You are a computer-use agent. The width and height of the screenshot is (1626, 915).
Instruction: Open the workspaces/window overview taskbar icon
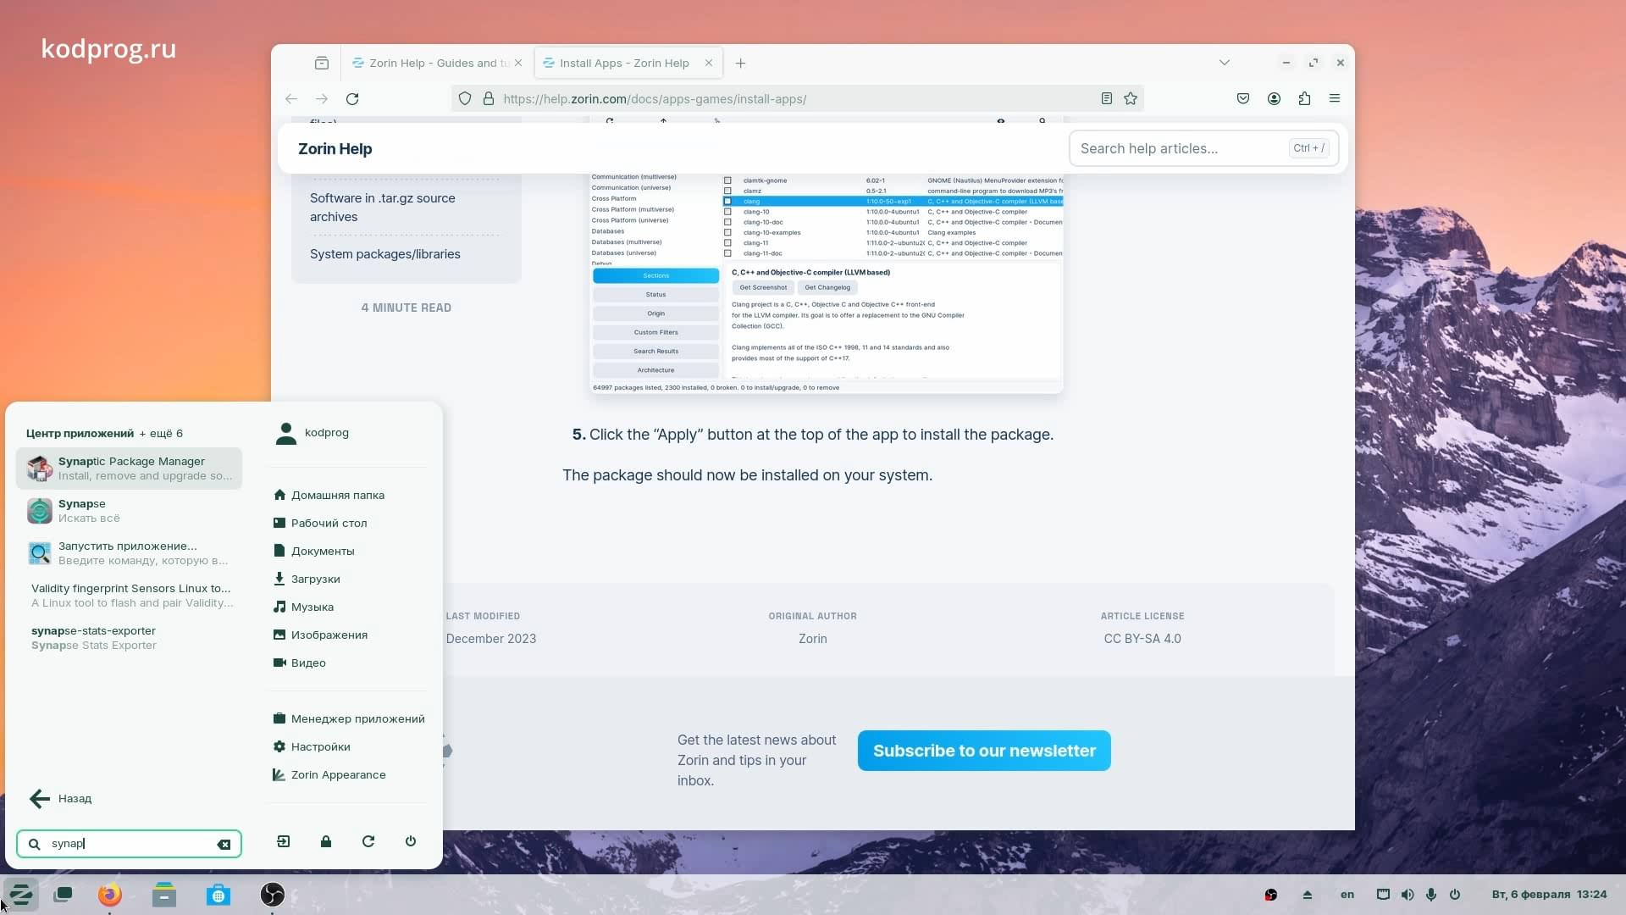pos(63,895)
